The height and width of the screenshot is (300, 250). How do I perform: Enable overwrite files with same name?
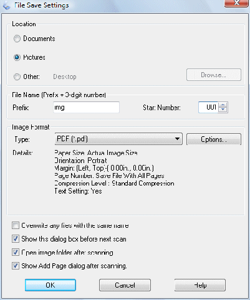(16, 225)
